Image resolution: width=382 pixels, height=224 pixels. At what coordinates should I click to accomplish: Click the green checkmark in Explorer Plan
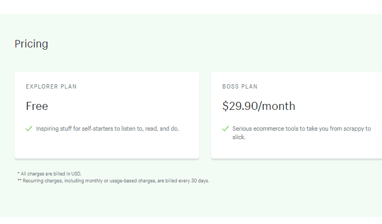pyautogui.click(x=29, y=129)
